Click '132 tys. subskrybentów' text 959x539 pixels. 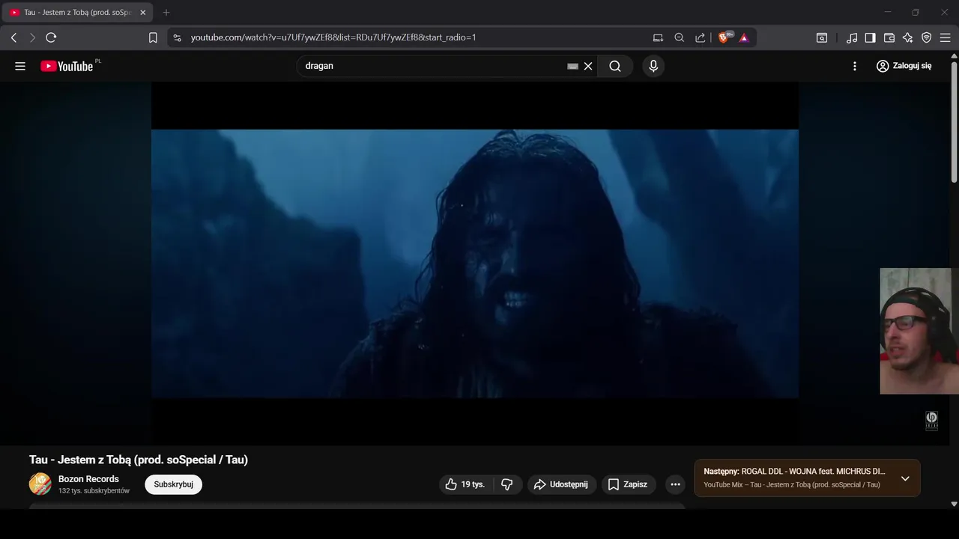coord(94,491)
